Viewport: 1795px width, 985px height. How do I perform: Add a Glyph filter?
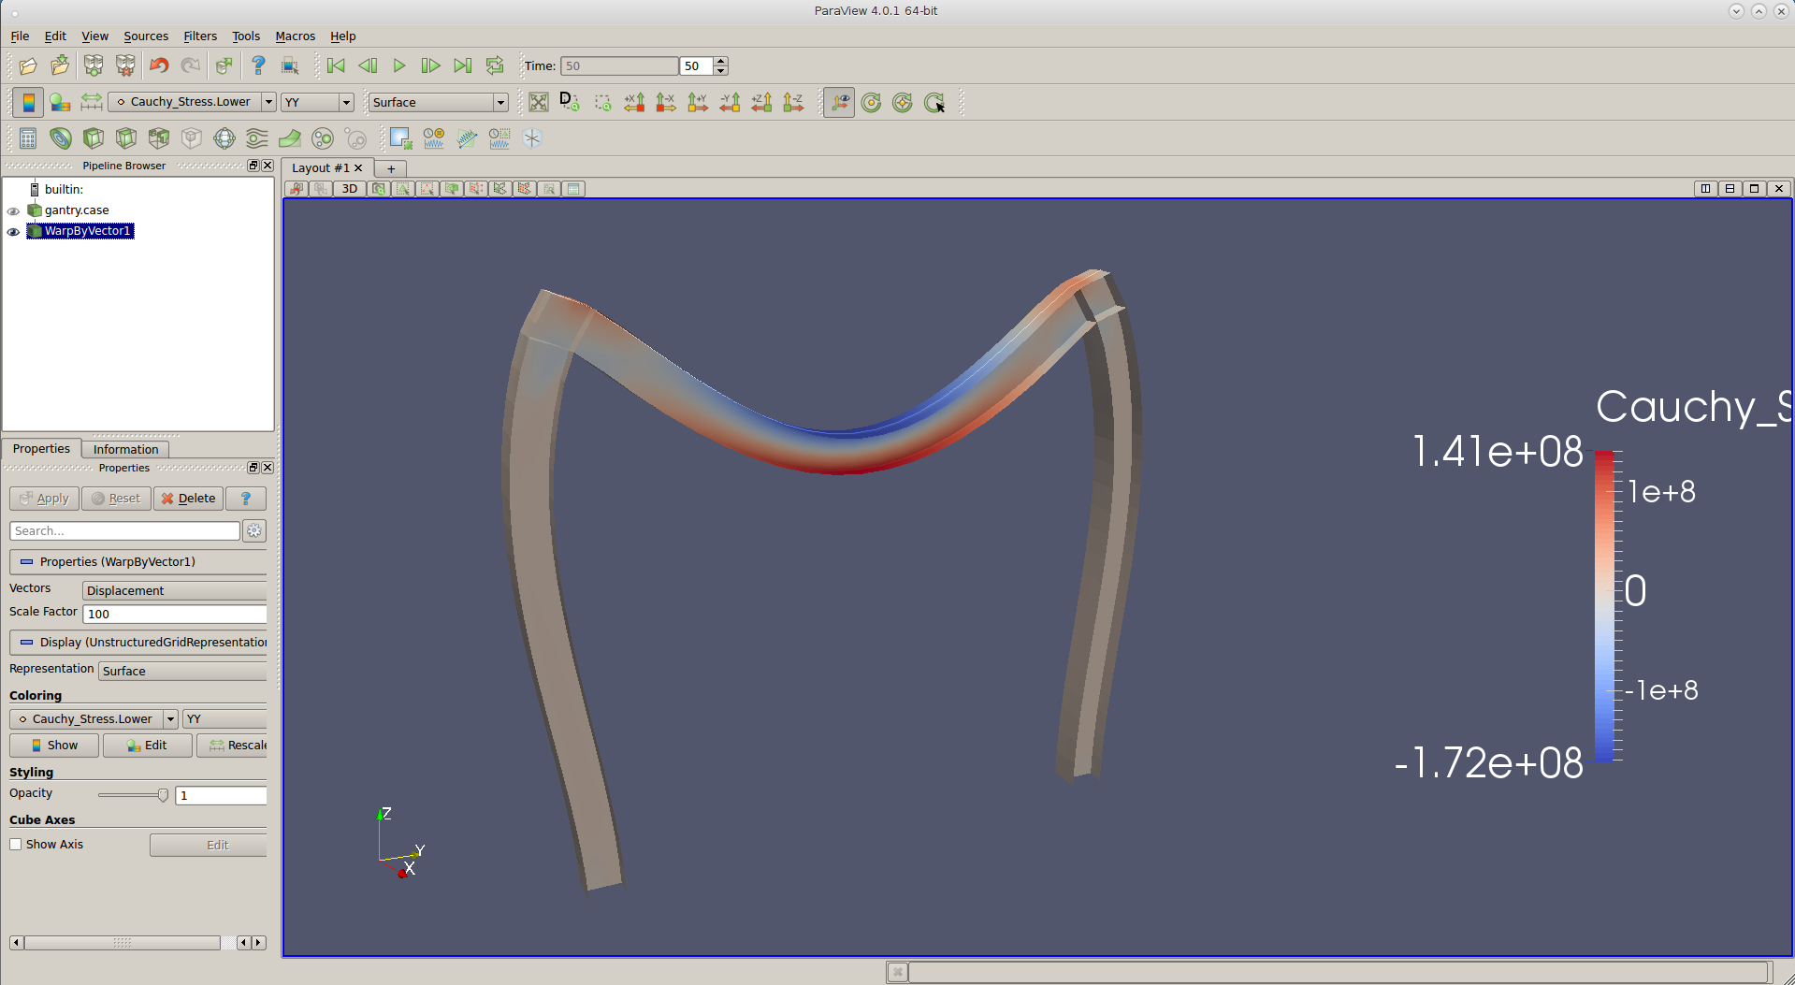(224, 138)
